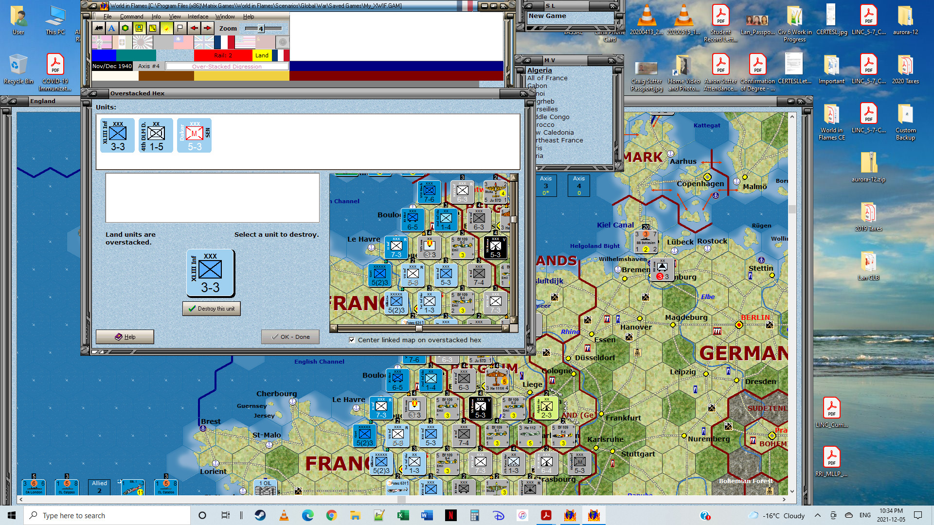Click the locomotive train toolbar icon
Viewport: 934px width, 525px height.
point(99,28)
